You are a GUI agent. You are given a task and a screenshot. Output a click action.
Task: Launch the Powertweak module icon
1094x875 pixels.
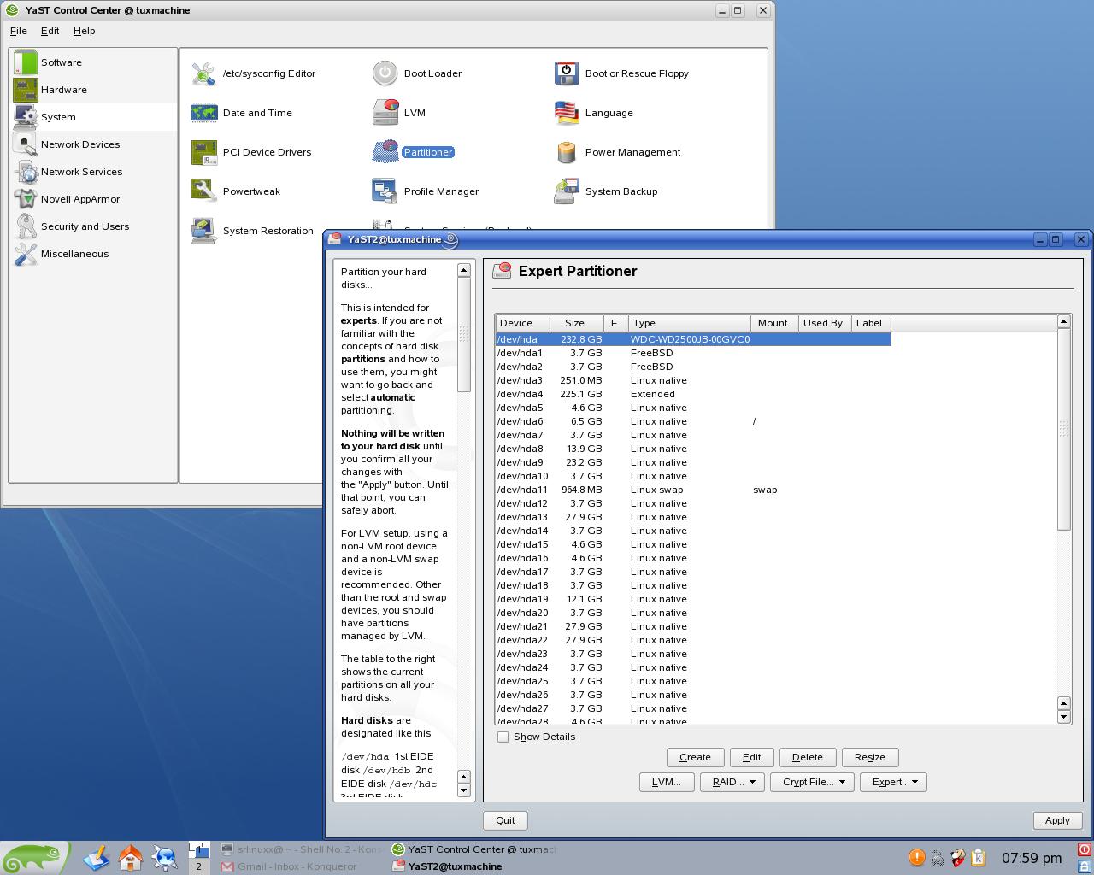point(203,191)
